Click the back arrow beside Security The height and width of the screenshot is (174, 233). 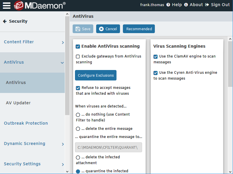point(5,21)
